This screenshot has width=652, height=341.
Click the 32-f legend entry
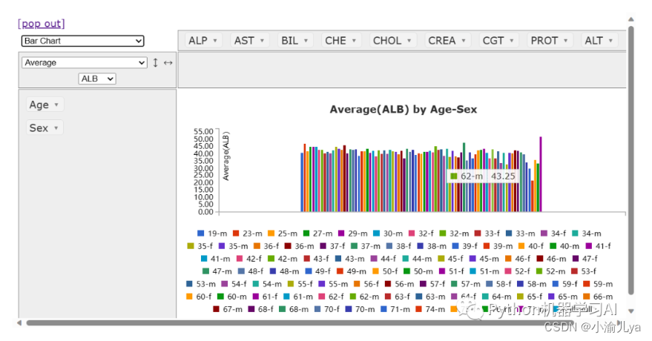tap(421, 234)
